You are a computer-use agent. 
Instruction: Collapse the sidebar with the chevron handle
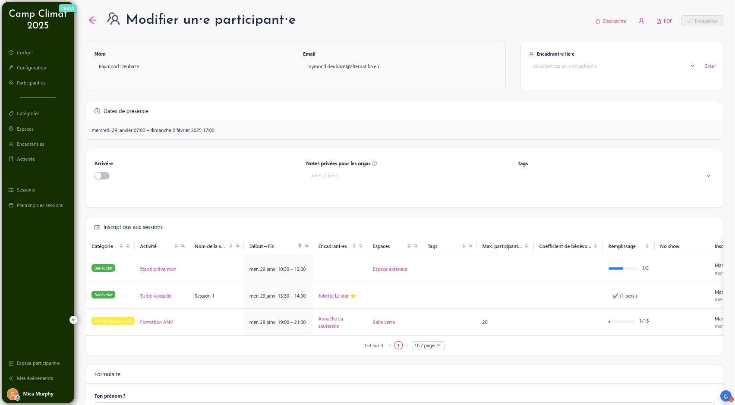74,320
